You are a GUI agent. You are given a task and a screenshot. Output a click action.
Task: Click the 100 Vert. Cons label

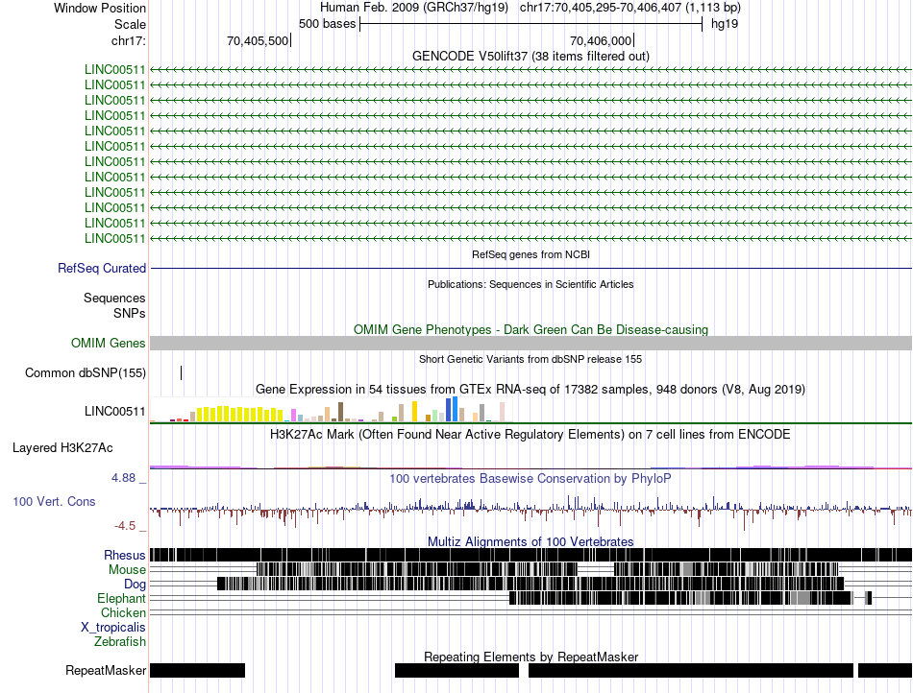pos(54,501)
